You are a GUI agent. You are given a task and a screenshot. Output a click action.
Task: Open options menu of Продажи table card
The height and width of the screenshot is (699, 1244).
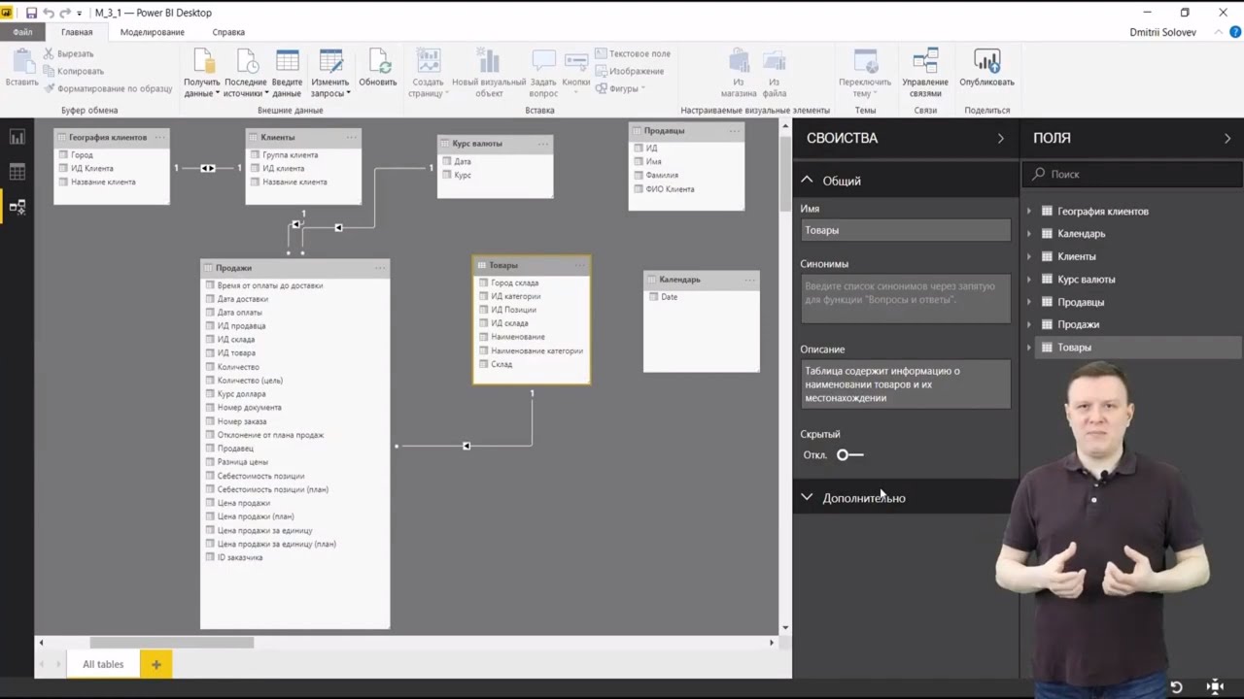[x=380, y=268]
